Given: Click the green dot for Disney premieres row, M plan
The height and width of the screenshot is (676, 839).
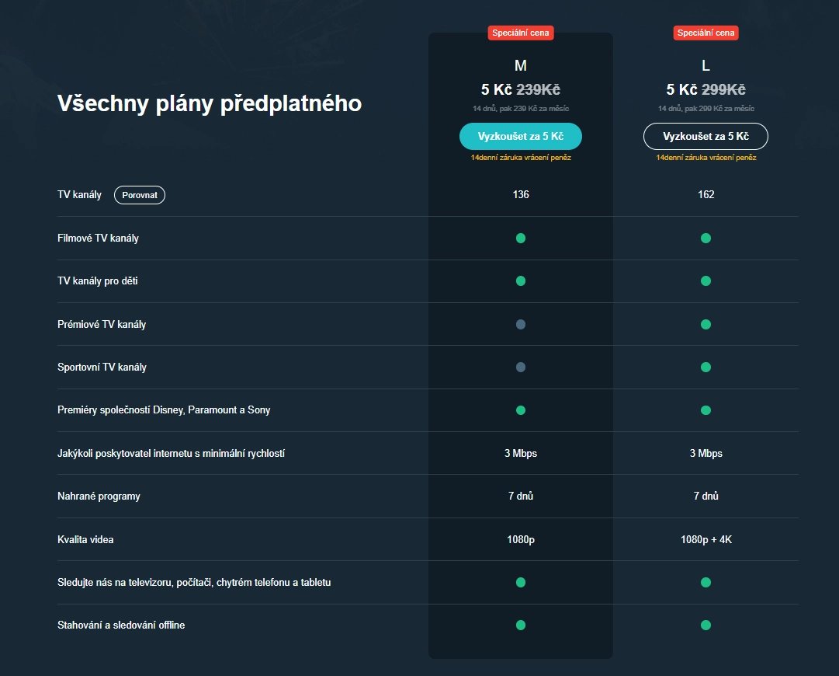Looking at the screenshot, I should click(521, 409).
